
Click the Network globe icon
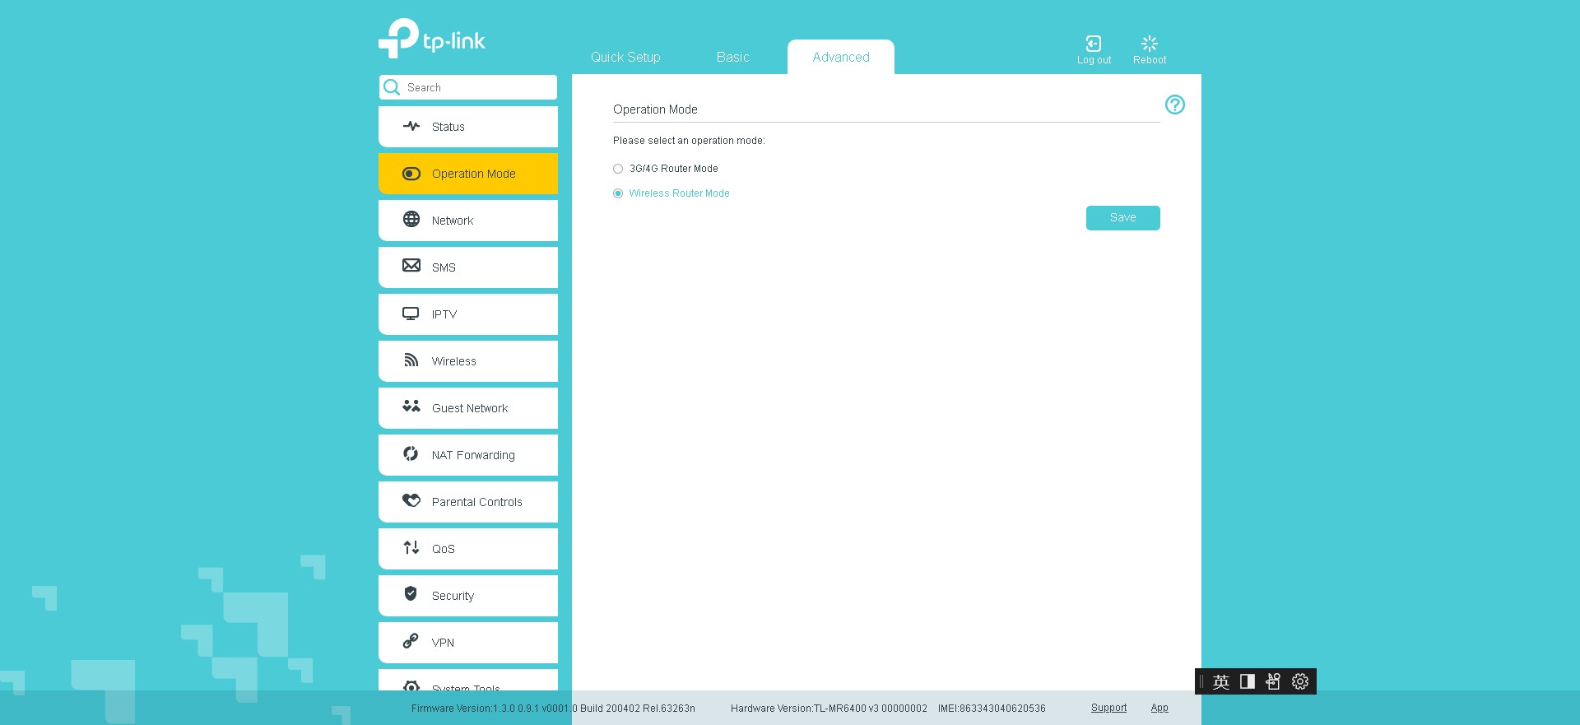point(411,219)
